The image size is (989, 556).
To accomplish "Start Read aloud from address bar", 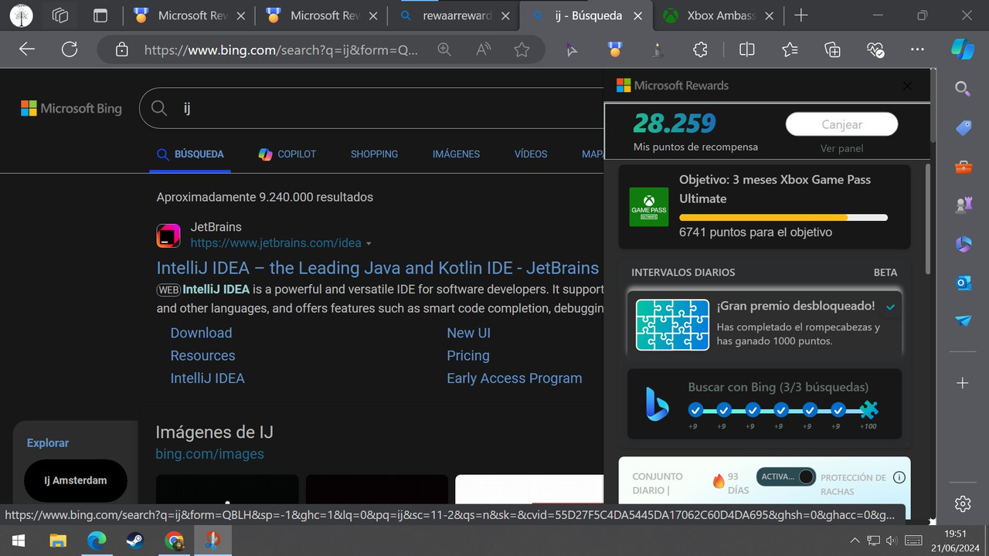I will pyautogui.click(x=484, y=49).
